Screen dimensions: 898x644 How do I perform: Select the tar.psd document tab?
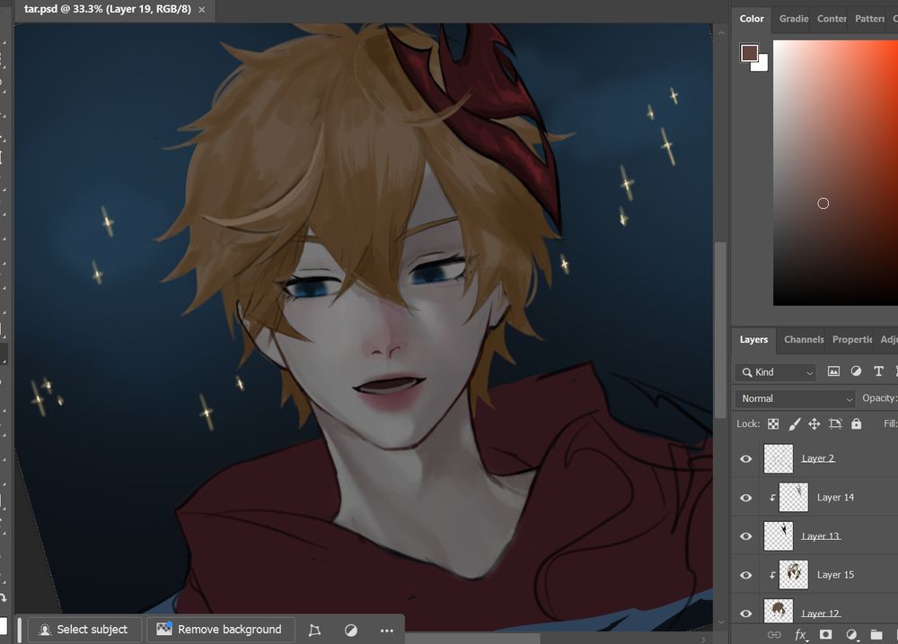[108, 9]
